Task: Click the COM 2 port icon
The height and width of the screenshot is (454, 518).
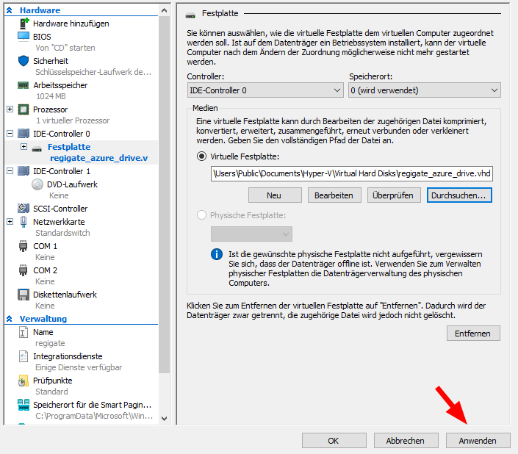Action: pos(23,270)
